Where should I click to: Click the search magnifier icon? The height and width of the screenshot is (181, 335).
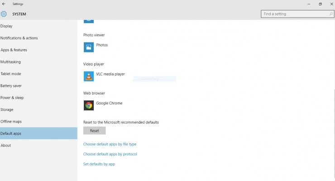coord(331,14)
